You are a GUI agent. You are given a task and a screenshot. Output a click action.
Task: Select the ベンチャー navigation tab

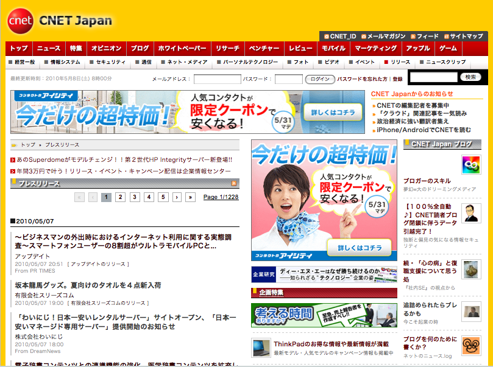click(x=264, y=48)
